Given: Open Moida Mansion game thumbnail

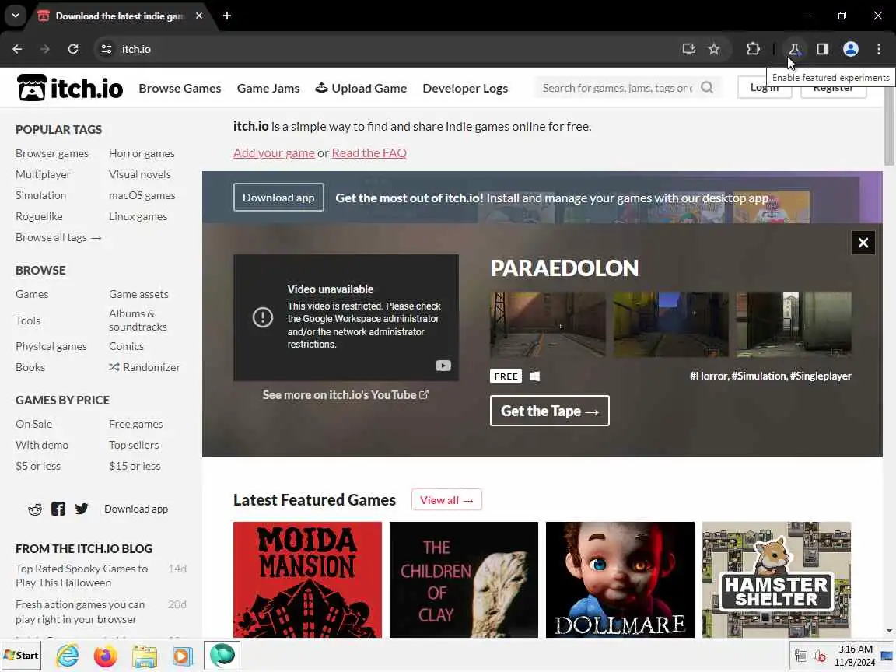Looking at the screenshot, I should pyautogui.click(x=307, y=579).
